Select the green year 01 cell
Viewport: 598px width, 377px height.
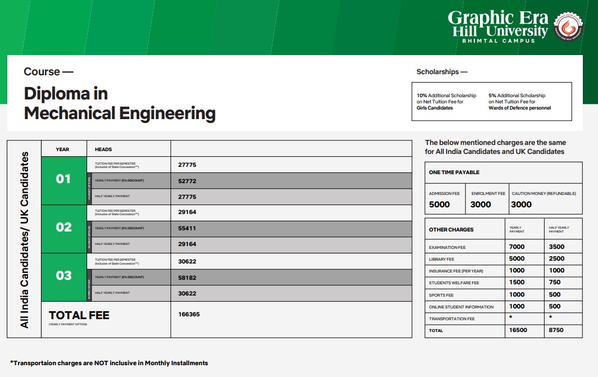click(x=64, y=181)
